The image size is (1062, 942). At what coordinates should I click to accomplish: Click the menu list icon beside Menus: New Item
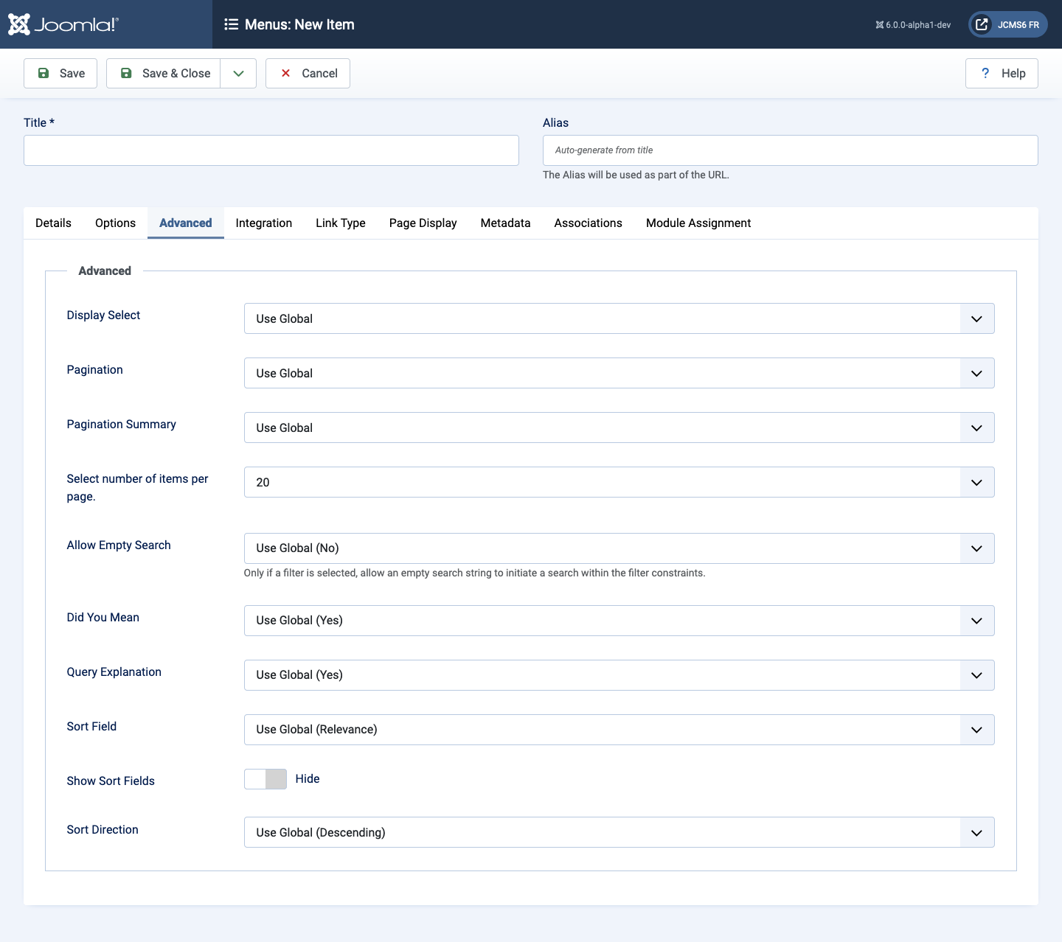[232, 24]
